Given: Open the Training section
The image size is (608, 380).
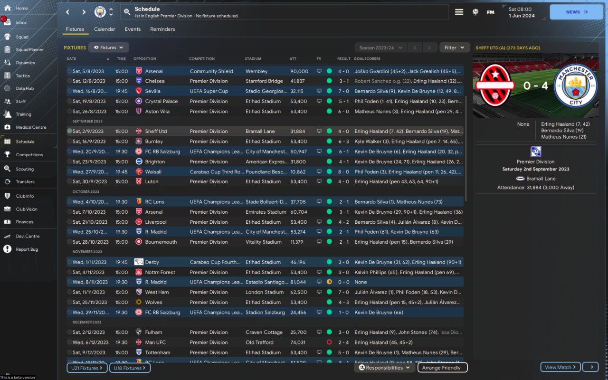Looking at the screenshot, I should pos(24,114).
